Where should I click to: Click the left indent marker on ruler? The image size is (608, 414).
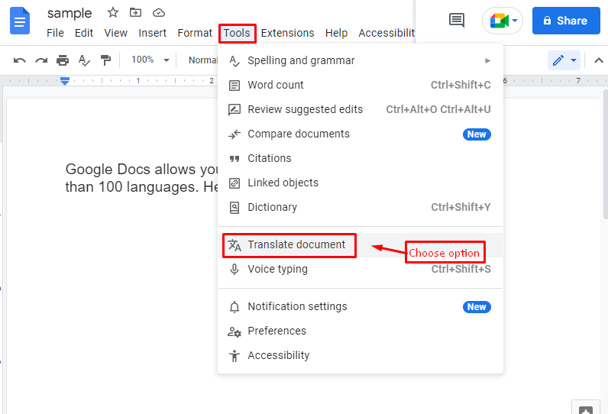65,81
